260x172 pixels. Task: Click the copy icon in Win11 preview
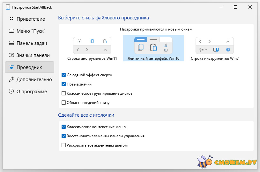pyautogui.click(x=92, y=41)
